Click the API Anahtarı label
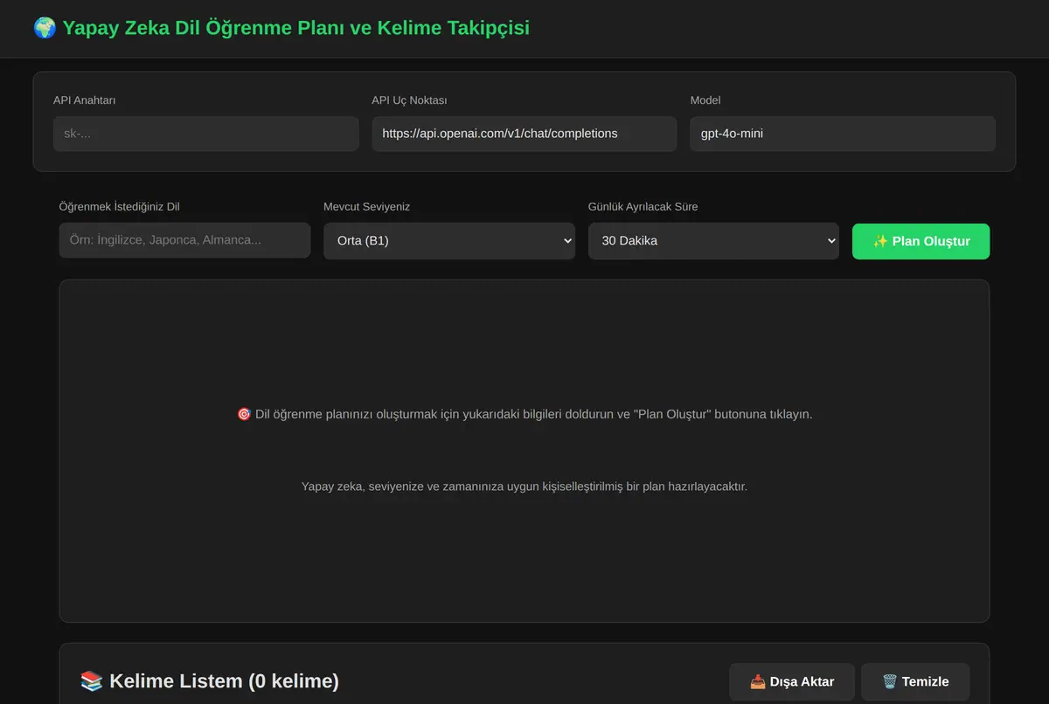 point(85,100)
